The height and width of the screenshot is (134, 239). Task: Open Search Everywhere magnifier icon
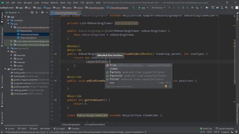click(x=232, y=7)
